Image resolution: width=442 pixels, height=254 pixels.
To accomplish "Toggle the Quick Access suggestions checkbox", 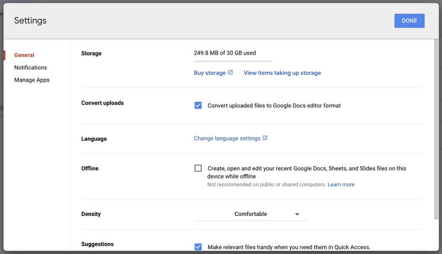I will coord(198,247).
